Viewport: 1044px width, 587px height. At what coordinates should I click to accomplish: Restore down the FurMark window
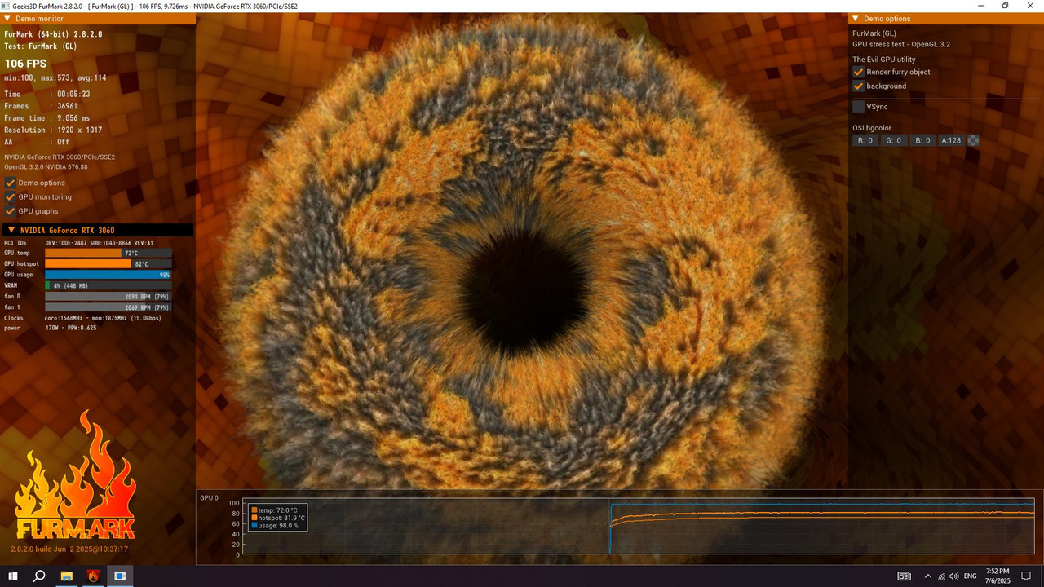pos(1006,6)
